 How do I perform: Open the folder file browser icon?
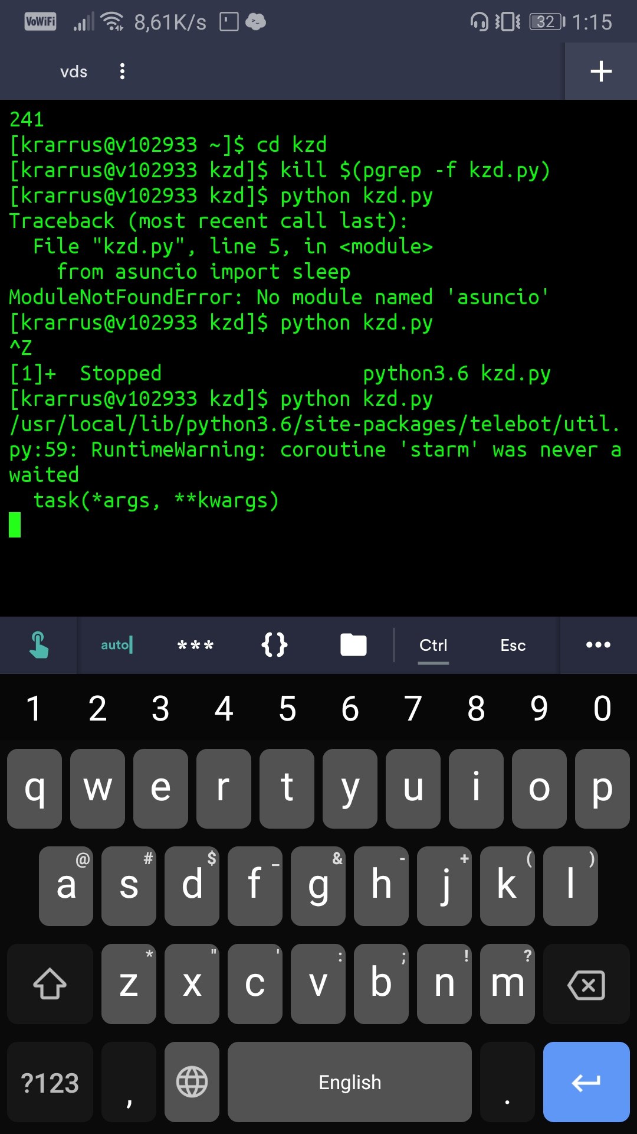tap(353, 645)
